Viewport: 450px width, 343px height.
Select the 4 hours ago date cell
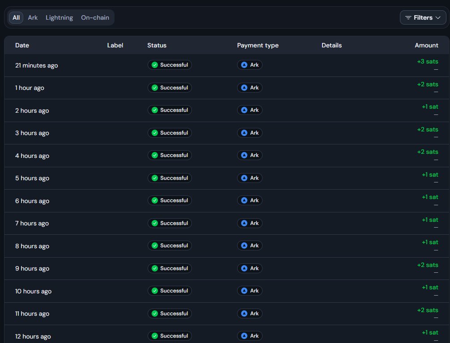click(32, 156)
